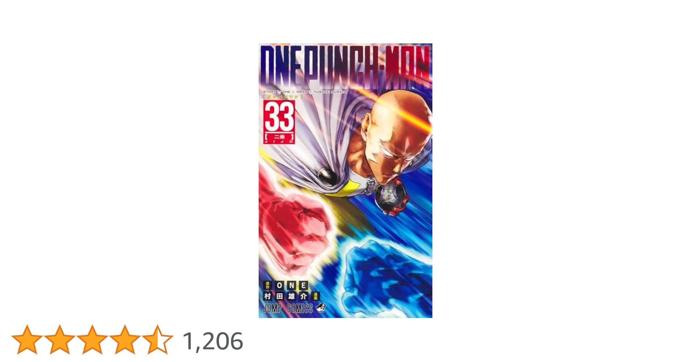Click the JUMP COMICS text on cover

pyautogui.click(x=288, y=308)
